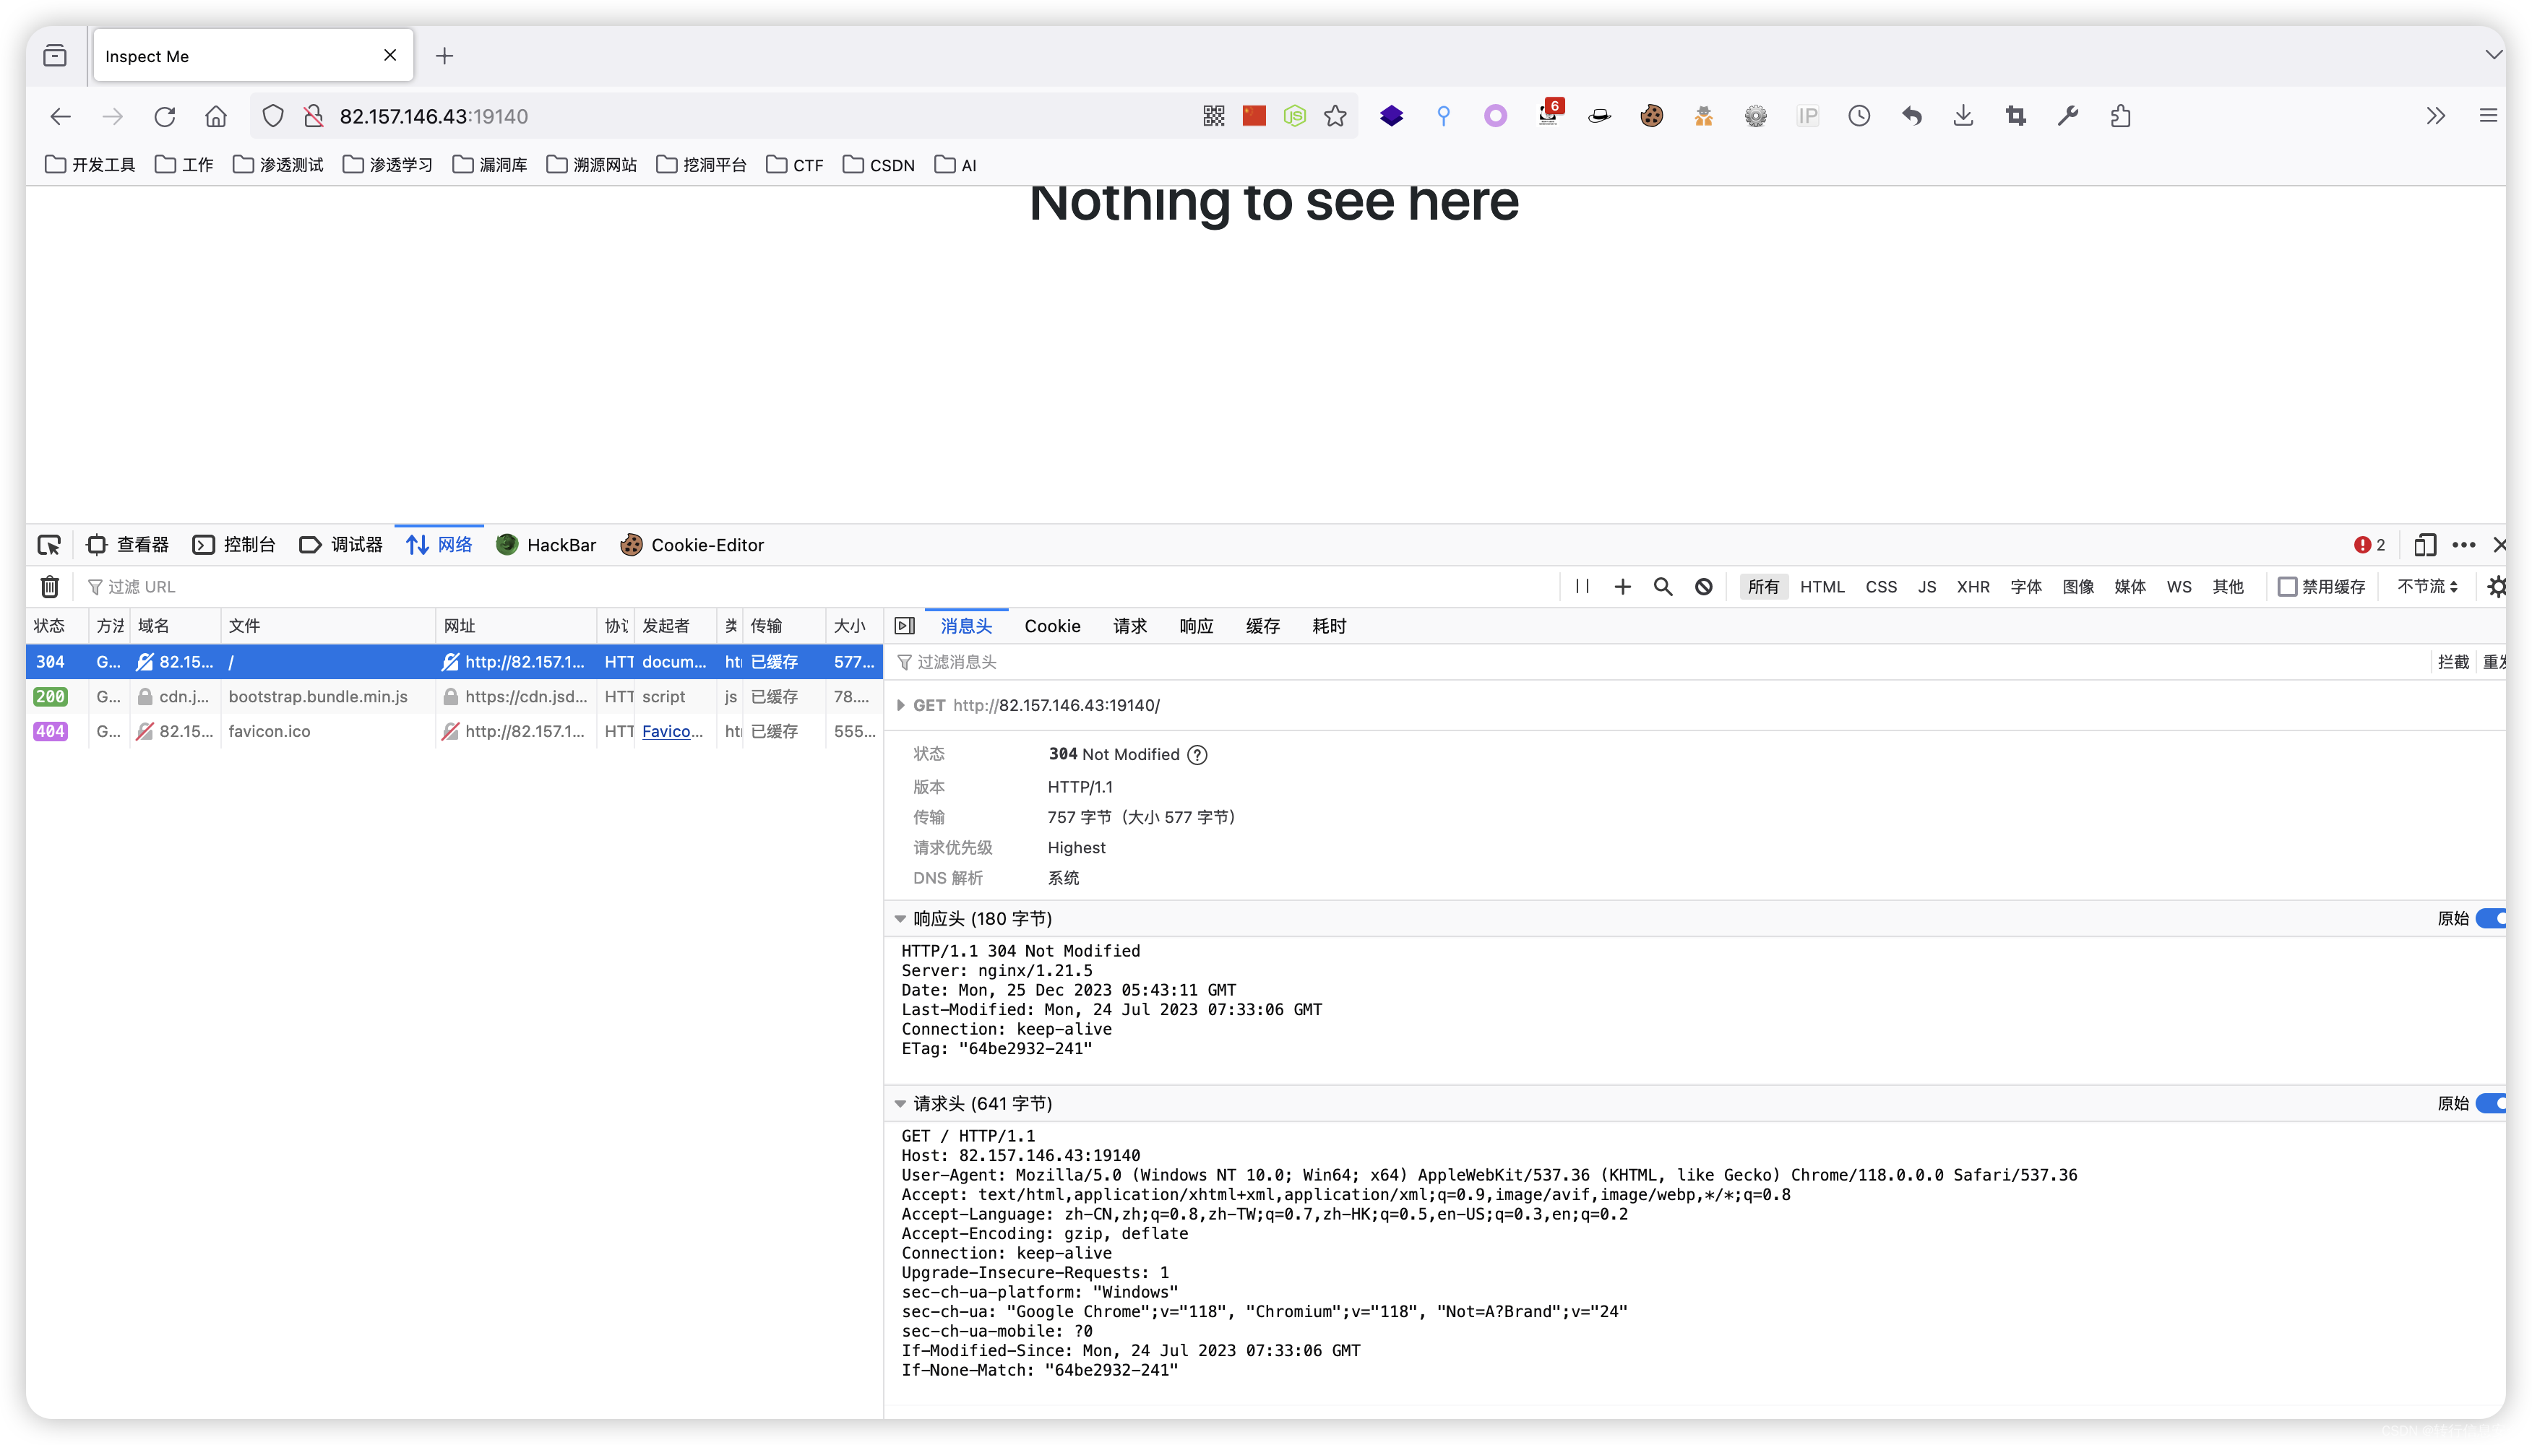Open the Favico... initiator link
This screenshot has width=2532, height=1445.
(672, 730)
